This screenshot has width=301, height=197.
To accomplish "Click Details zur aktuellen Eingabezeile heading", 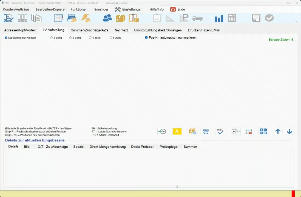I will click(x=35, y=140).
